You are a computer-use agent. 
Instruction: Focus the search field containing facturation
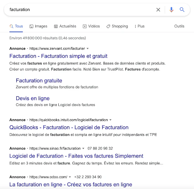point(81,9)
